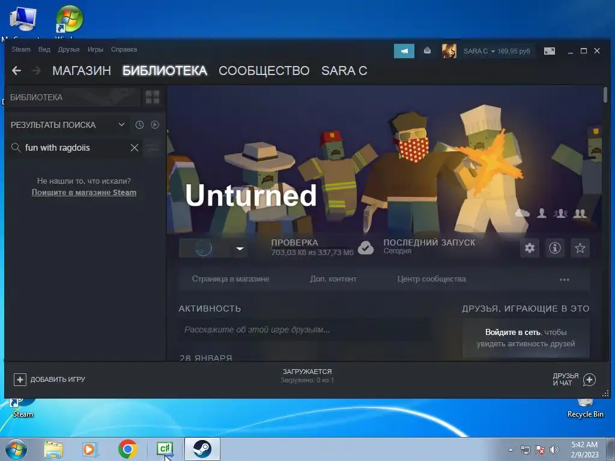This screenshot has height=461, width=615.
Task: Click the Steam taskbar button
Action: 202,449
